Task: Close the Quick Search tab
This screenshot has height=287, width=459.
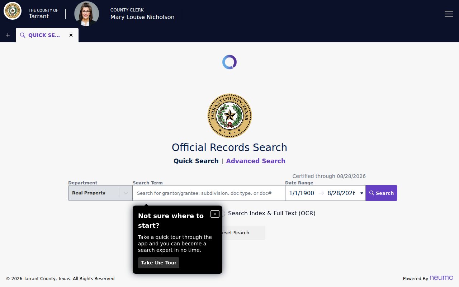Action: pos(71,35)
